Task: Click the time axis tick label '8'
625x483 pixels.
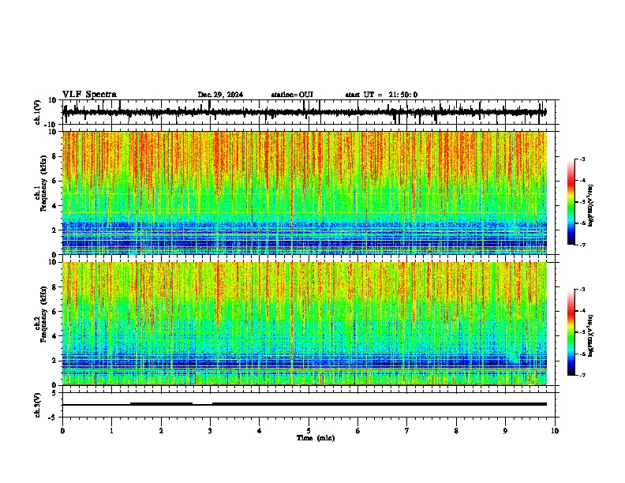Action: 456,431
